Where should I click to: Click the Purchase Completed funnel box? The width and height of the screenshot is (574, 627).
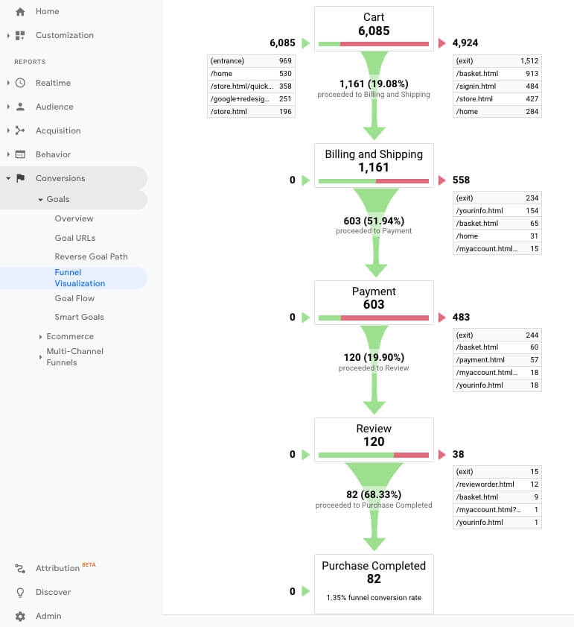pos(374,584)
